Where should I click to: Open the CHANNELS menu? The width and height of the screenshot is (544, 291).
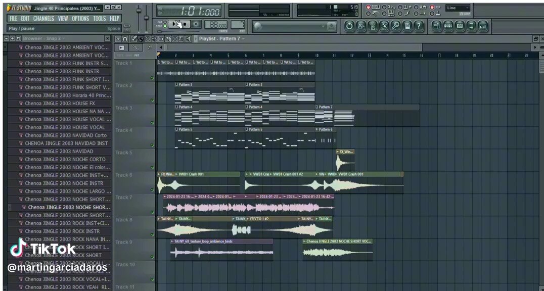pyautogui.click(x=44, y=18)
